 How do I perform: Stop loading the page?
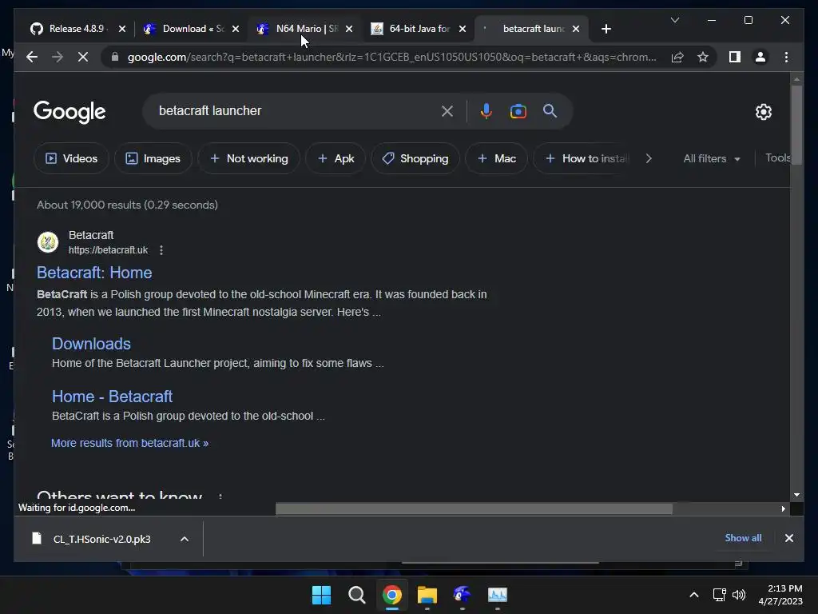coord(83,57)
